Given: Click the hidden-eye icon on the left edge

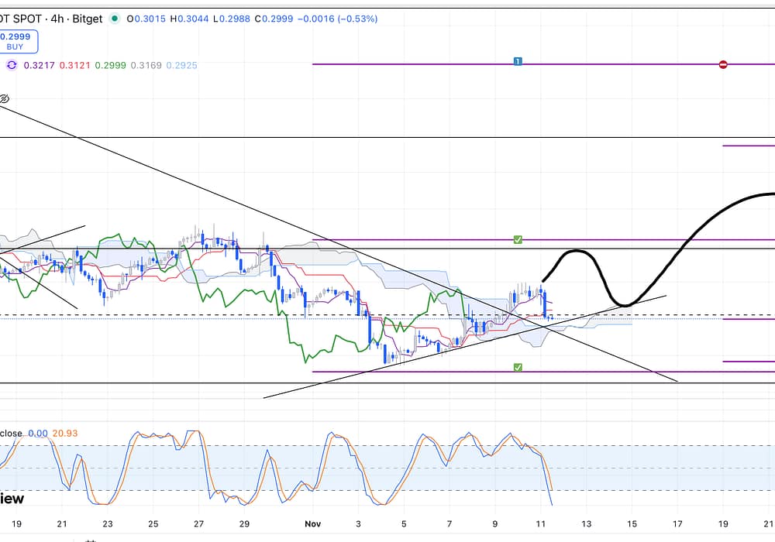Looking at the screenshot, I should 4,99.
